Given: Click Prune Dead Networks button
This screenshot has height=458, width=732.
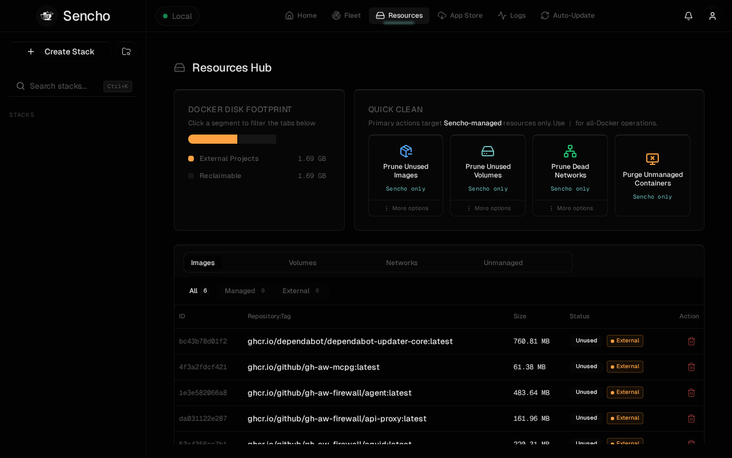Looking at the screenshot, I should click(570, 168).
